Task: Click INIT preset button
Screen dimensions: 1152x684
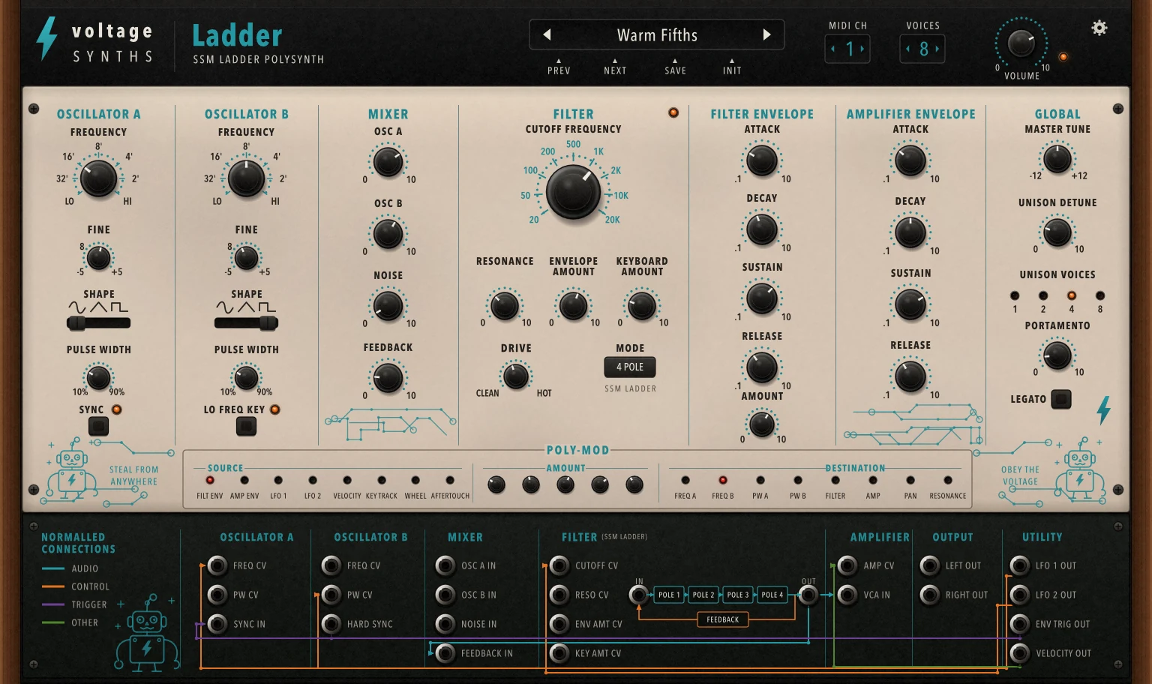Action: (x=732, y=70)
